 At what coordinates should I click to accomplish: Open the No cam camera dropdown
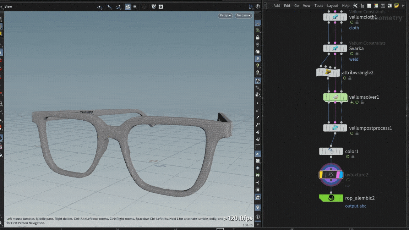click(x=244, y=16)
